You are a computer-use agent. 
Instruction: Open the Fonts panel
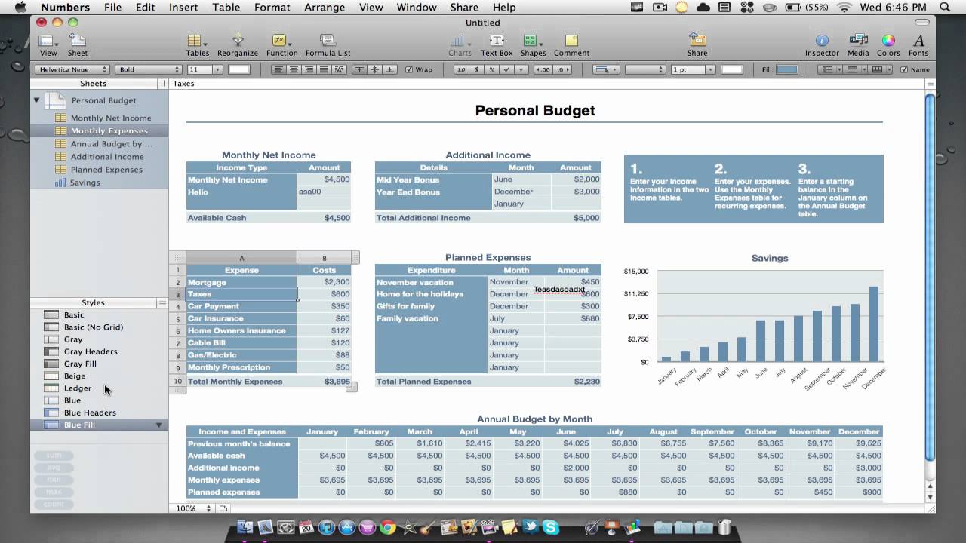pos(918,44)
